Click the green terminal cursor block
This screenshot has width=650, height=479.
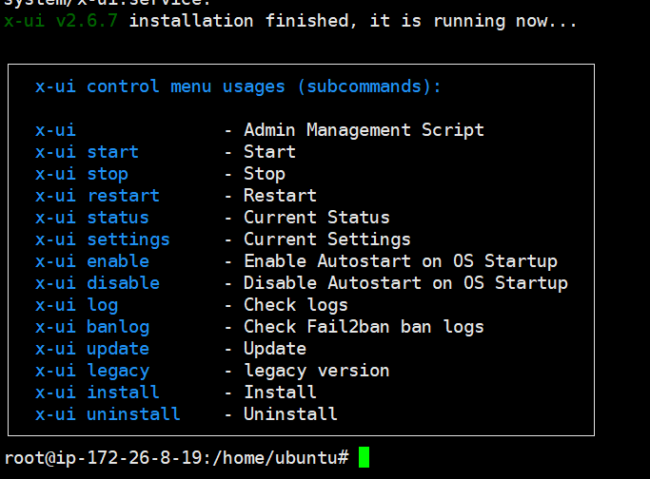tap(364, 457)
